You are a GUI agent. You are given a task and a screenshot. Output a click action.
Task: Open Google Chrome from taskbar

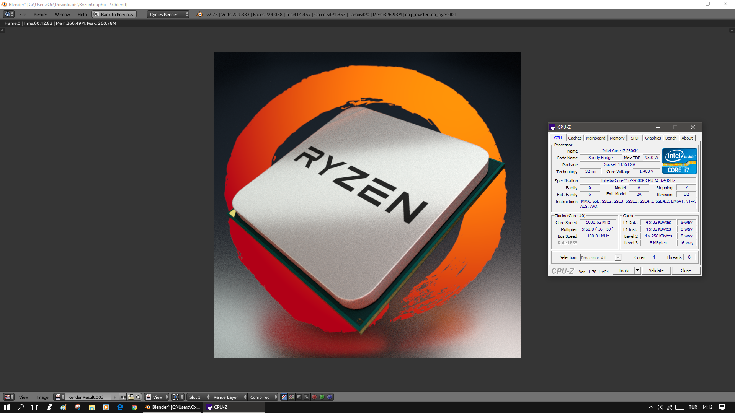coord(134,407)
